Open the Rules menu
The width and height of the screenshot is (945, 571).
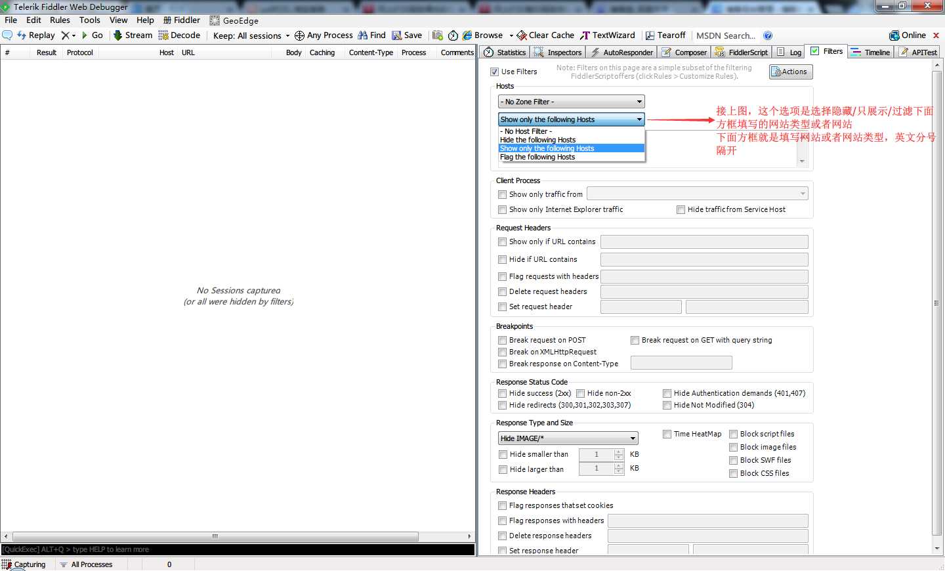click(60, 20)
